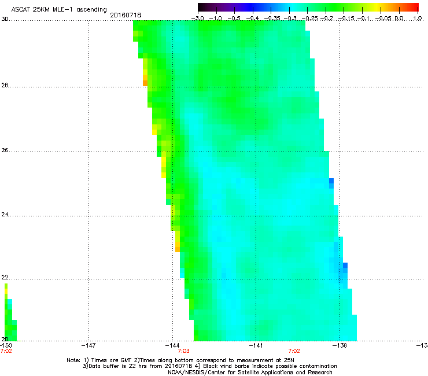Click the red time label "7:03"

point(184,351)
